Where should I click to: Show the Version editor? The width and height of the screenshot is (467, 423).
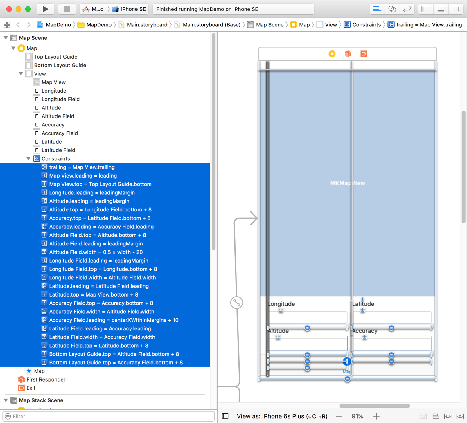coord(407,9)
